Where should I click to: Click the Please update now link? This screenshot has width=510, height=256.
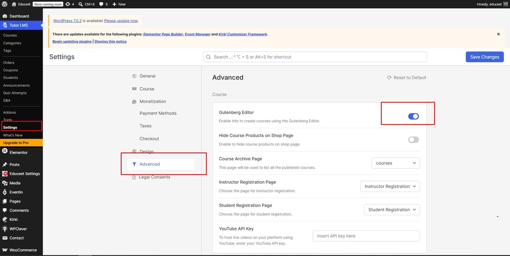click(x=121, y=21)
